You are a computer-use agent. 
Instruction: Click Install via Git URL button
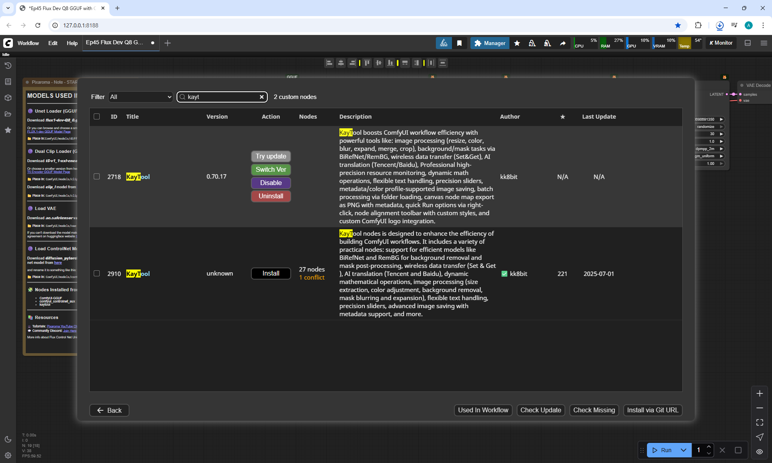652,410
